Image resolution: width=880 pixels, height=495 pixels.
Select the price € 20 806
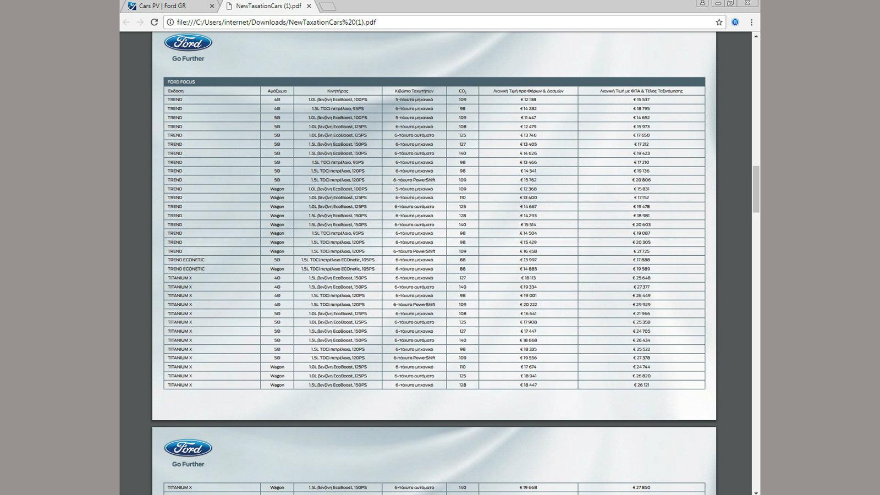pyautogui.click(x=641, y=180)
